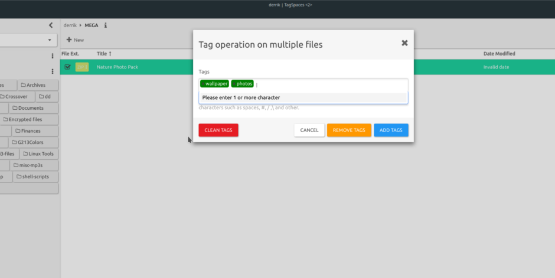Image resolution: width=555 pixels, height=278 pixels.
Task: Open lower vertical dots sidebar menu
Action: (53, 71)
